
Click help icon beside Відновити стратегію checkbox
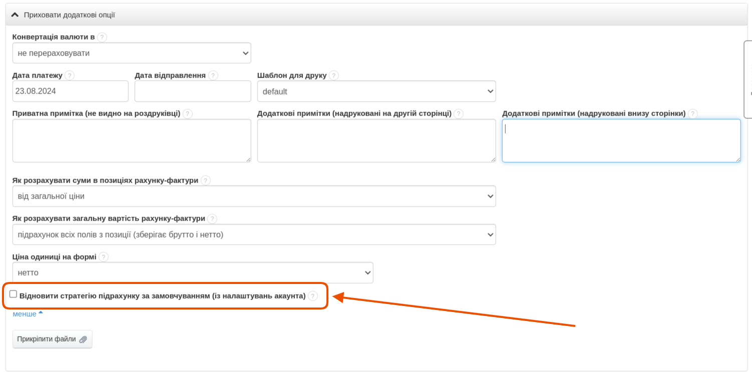[x=313, y=296]
